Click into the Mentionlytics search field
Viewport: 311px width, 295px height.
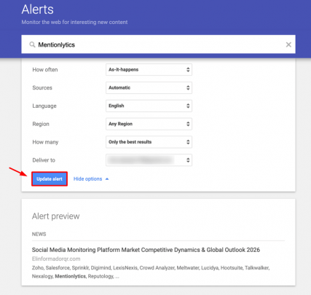tap(158, 44)
